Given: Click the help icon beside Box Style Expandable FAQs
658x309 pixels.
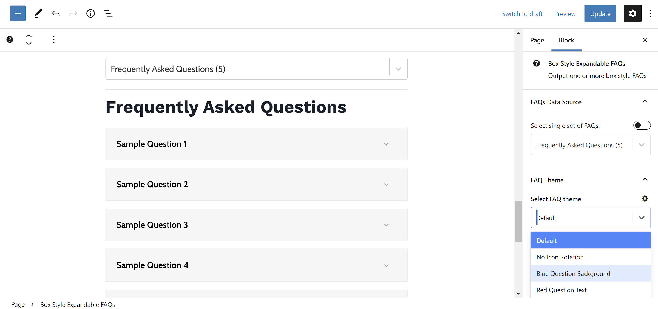Looking at the screenshot, I should point(536,63).
